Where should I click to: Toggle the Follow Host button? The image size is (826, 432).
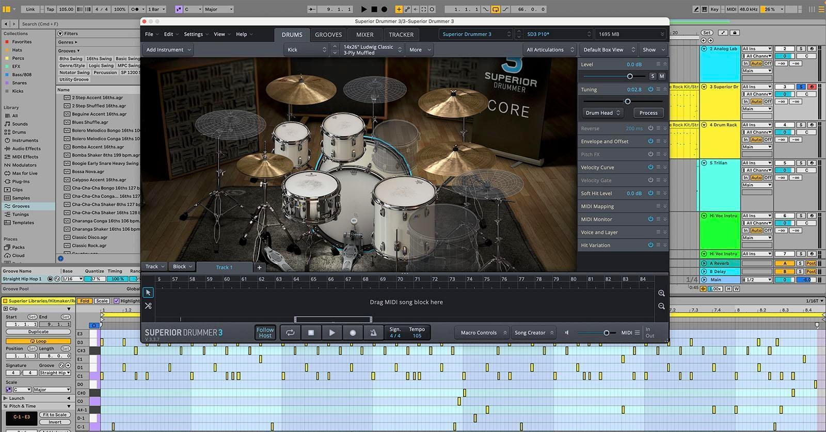pyautogui.click(x=265, y=333)
